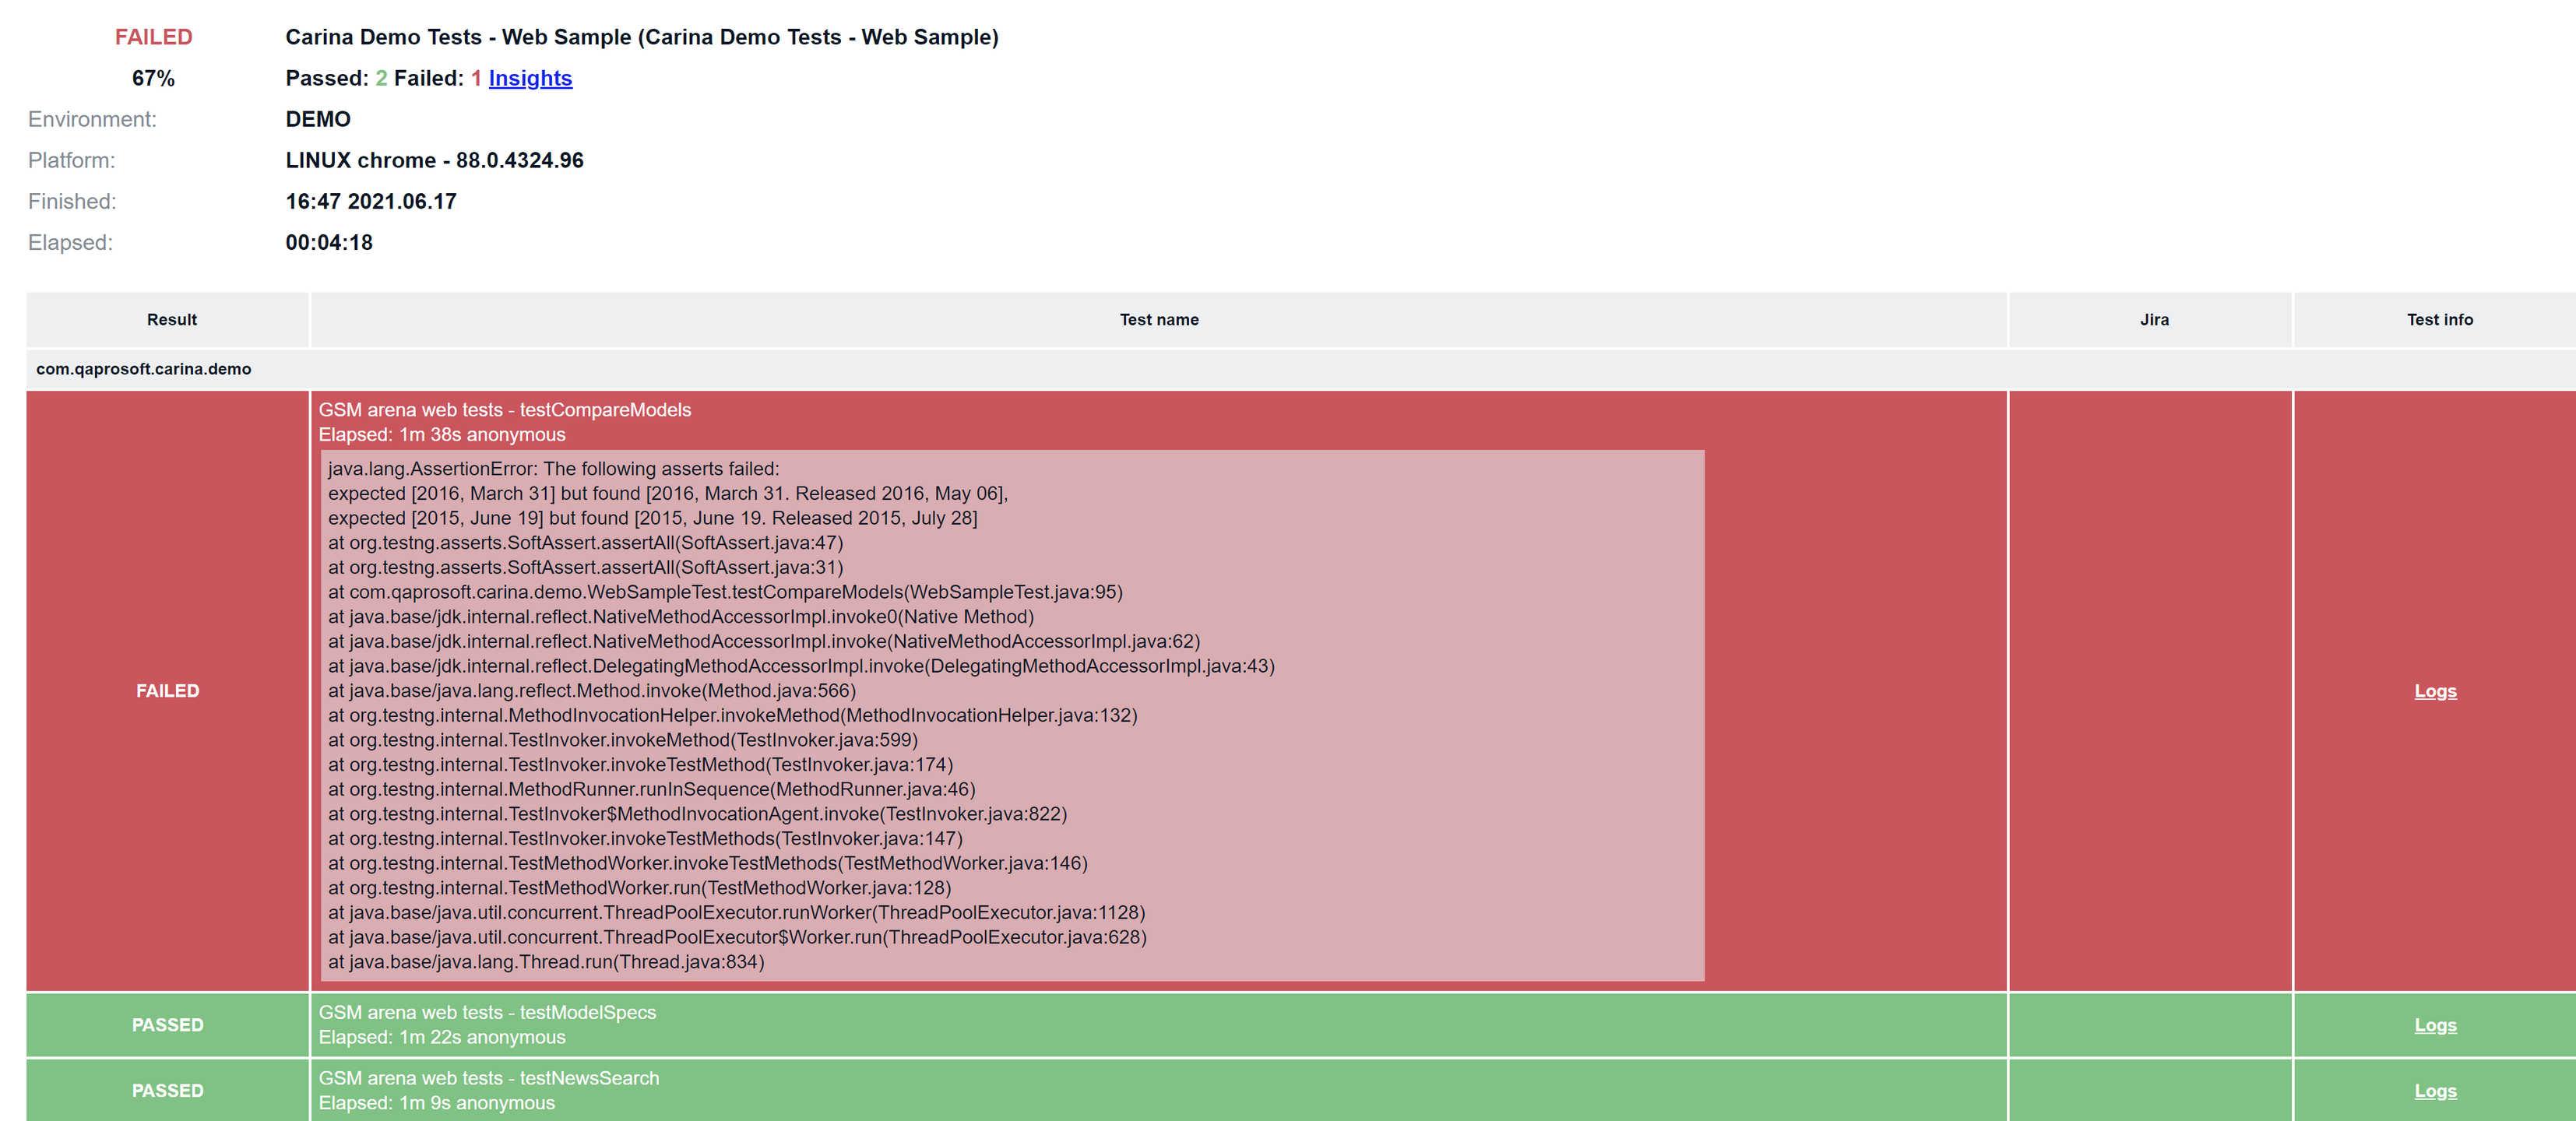
Task: Click the testNewsSearch test name
Action: [x=488, y=1078]
